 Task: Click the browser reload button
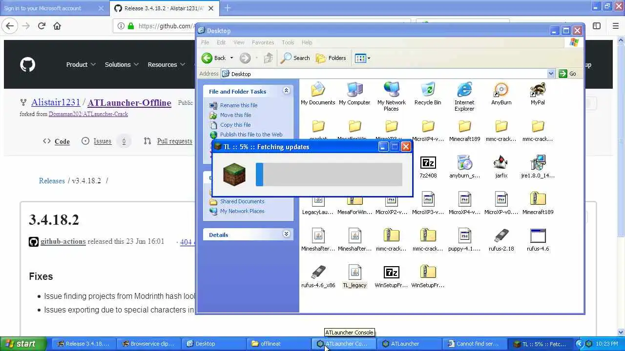tap(42, 26)
